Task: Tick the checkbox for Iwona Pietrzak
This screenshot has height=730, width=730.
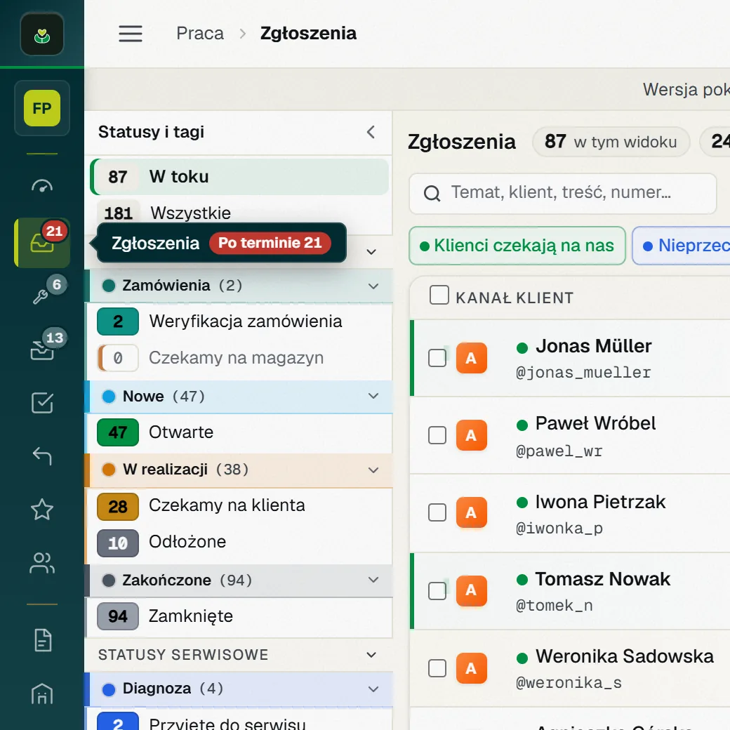Action: point(437,512)
